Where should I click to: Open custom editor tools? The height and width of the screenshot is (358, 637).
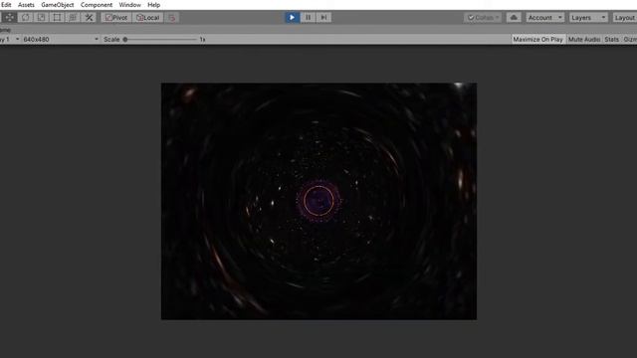click(x=89, y=18)
